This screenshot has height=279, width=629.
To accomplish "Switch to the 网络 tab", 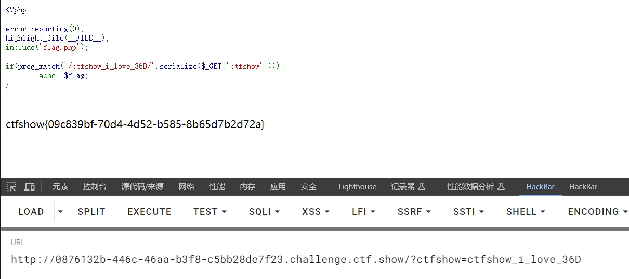I will [187, 186].
